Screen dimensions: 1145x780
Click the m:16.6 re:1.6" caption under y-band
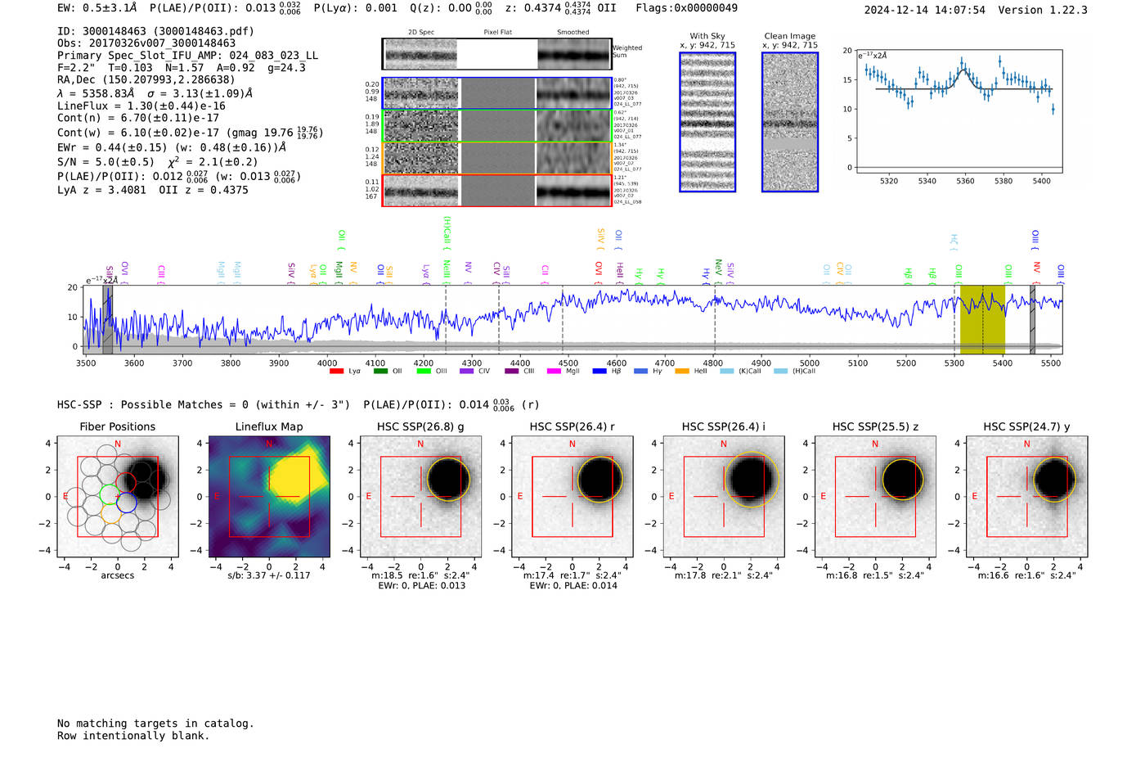point(1027,575)
